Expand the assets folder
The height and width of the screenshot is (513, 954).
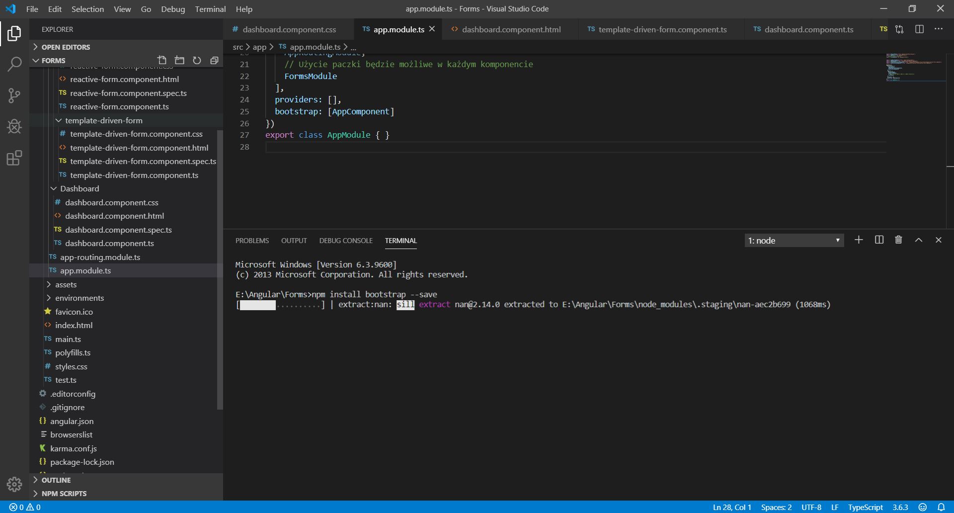[126, 284]
